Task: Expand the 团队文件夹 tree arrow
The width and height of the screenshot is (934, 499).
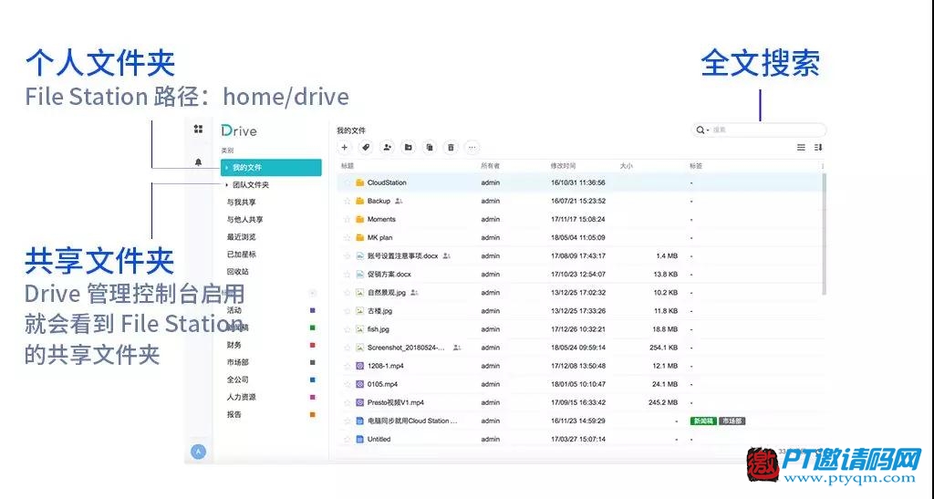Action: click(227, 185)
